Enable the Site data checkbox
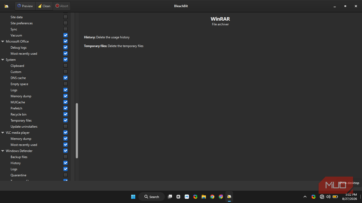Screen dimensions: 362x203 coord(65,17)
